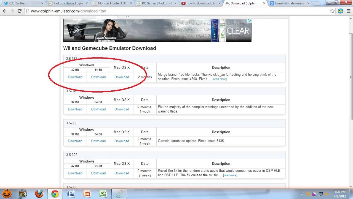Download 3.5-336 Mac OS X build
Viewport: 353px width, 199px height.
click(x=122, y=141)
